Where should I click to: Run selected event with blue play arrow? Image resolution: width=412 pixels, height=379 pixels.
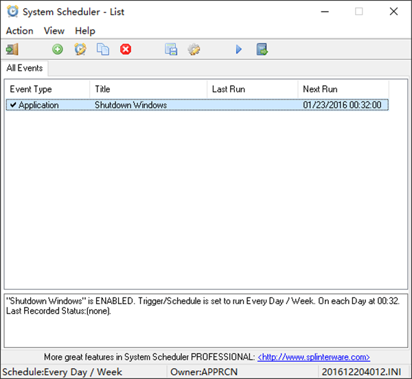(x=239, y=49)
